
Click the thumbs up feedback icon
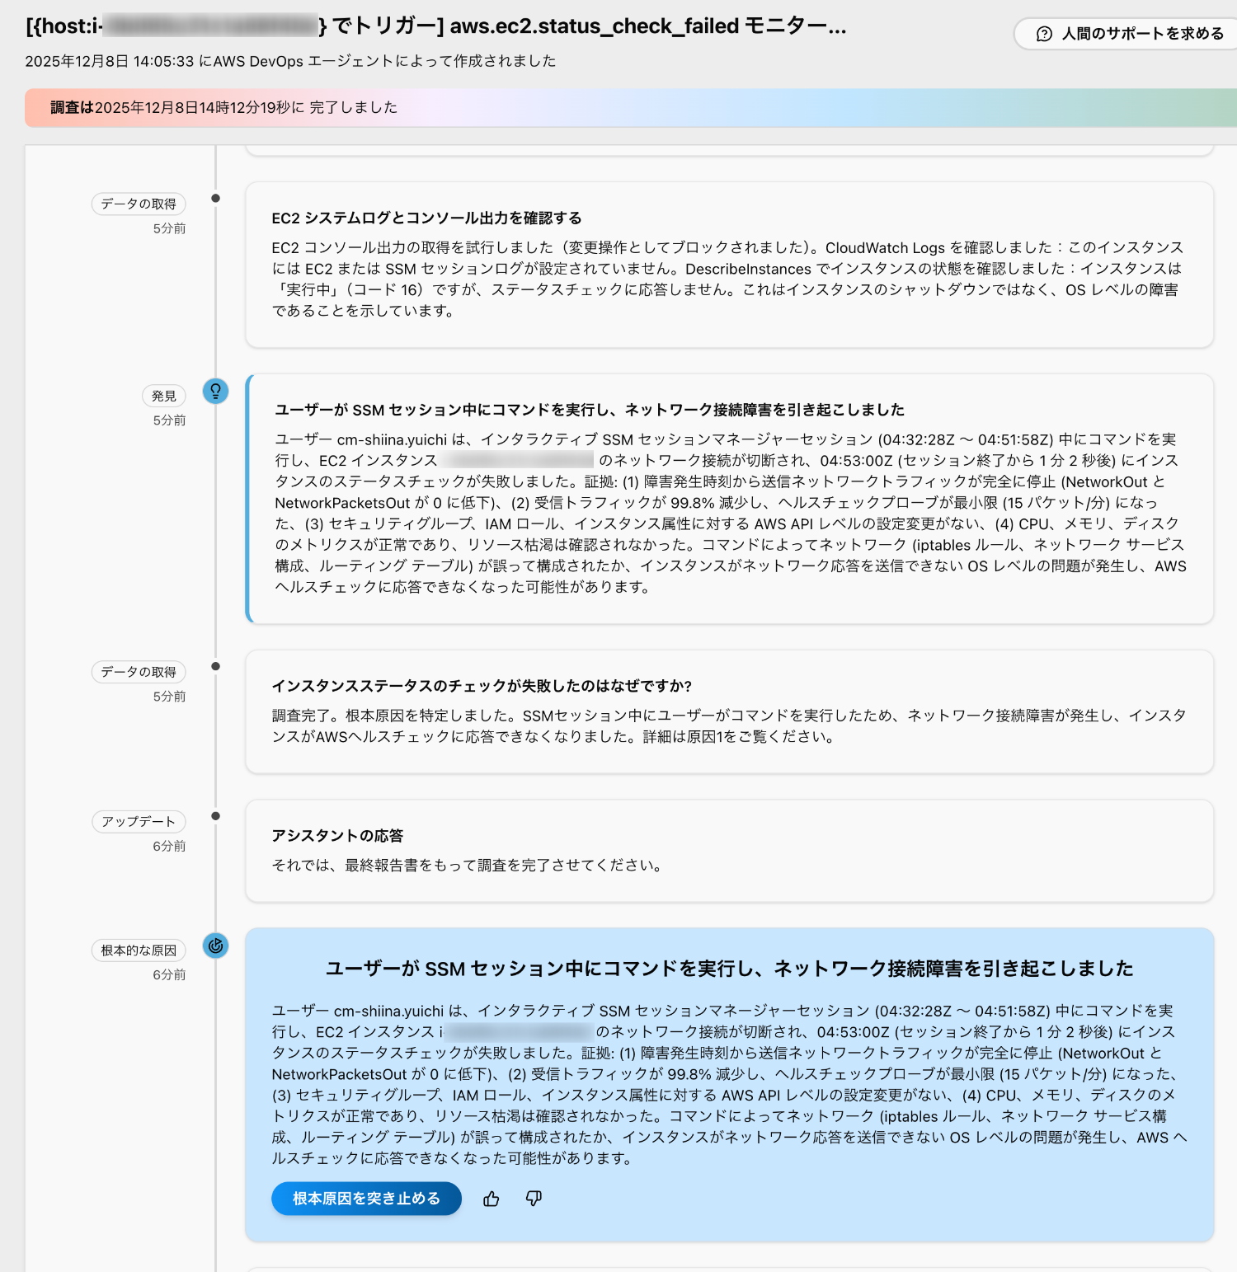(492, 1199)
